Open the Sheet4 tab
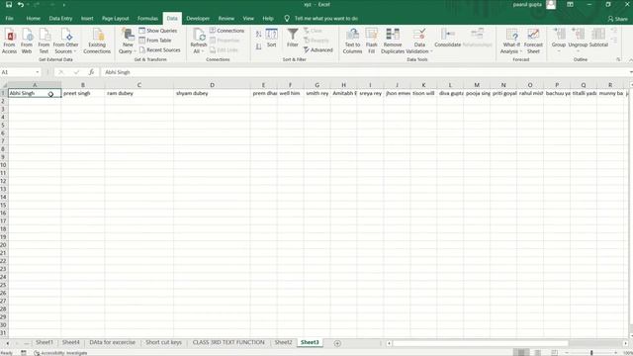Image resolution: width=633 pixels, height=356 pixels. (70, 342)
